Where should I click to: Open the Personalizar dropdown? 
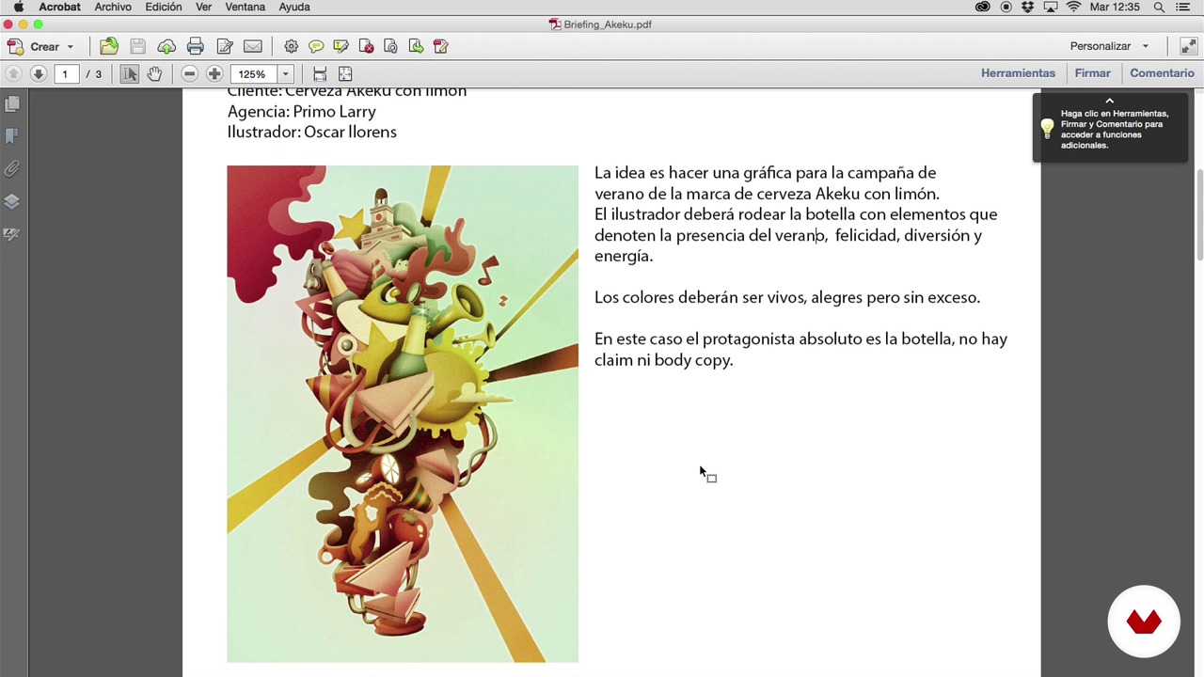tap(1109, 46)
